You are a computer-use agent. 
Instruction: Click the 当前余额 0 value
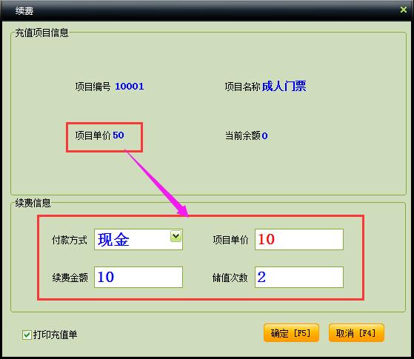pos(265,135)
